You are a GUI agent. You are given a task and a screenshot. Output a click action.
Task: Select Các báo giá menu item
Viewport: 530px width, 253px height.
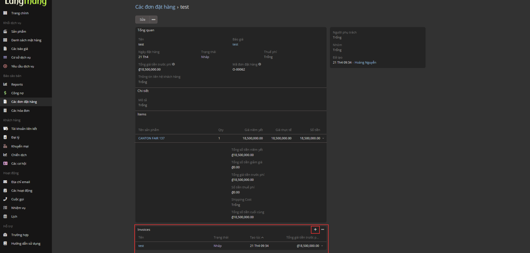(x=19, y=49)
